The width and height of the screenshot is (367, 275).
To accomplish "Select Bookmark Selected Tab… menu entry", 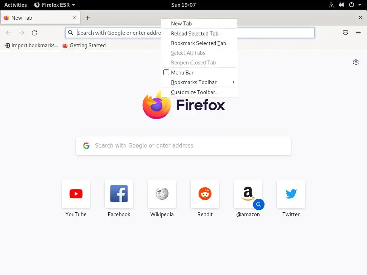I will coord(199,43).
